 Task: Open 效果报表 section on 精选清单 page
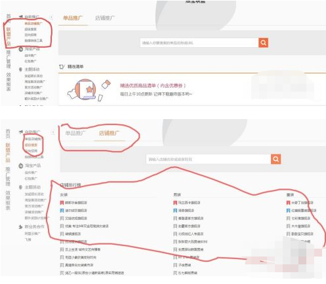9,82
